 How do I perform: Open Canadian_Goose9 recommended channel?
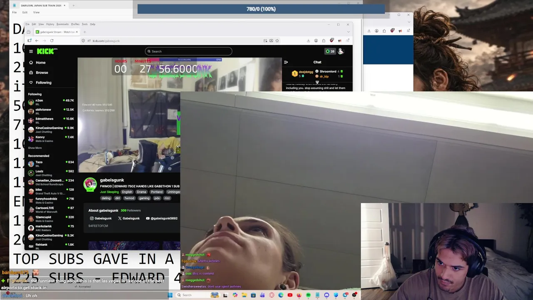click(51, 182)
